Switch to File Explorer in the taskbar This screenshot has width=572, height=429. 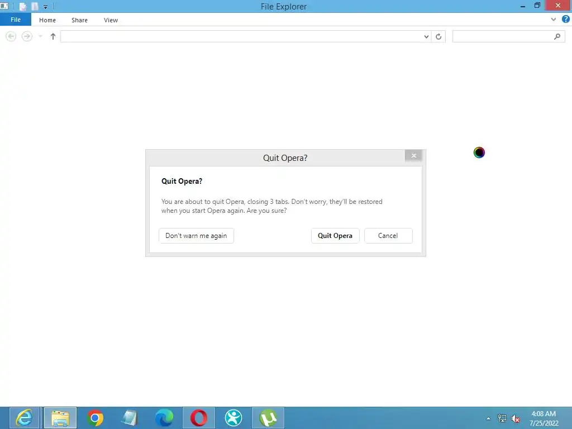click(60, 418)
